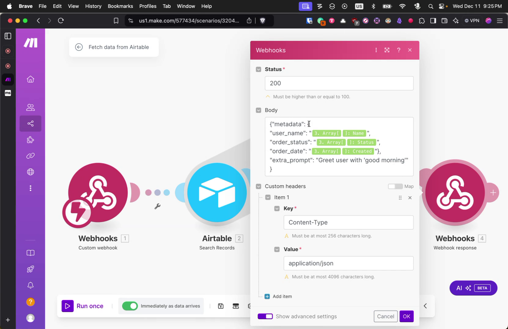Click the Run once button
The width and height of the screenshot is (508, 329).
click(83, 306)
